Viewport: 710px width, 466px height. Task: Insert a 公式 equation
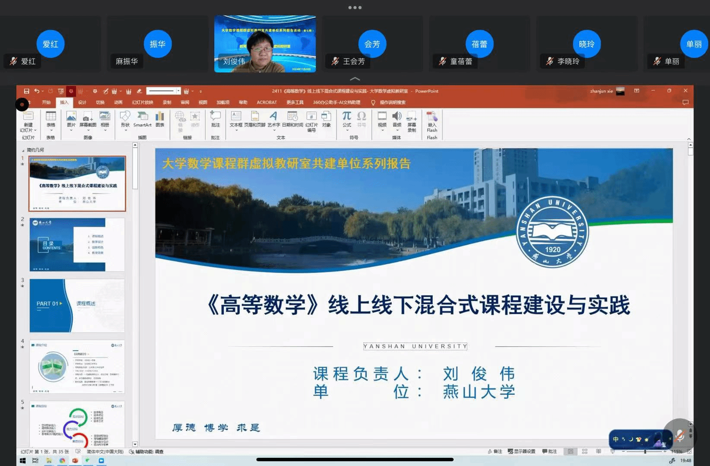[x=347, y=119]
